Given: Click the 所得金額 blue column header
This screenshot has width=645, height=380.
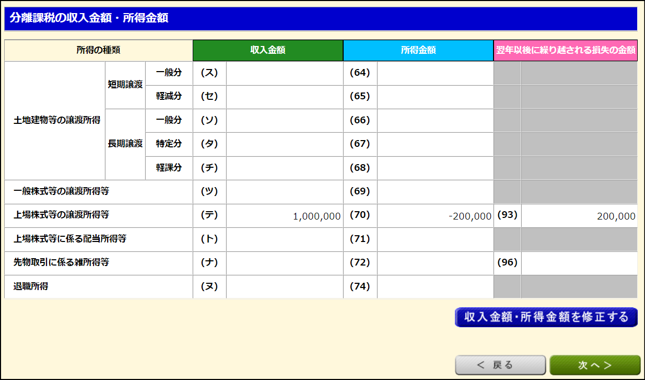Looking at the screenshot, I should coord(418,51).
